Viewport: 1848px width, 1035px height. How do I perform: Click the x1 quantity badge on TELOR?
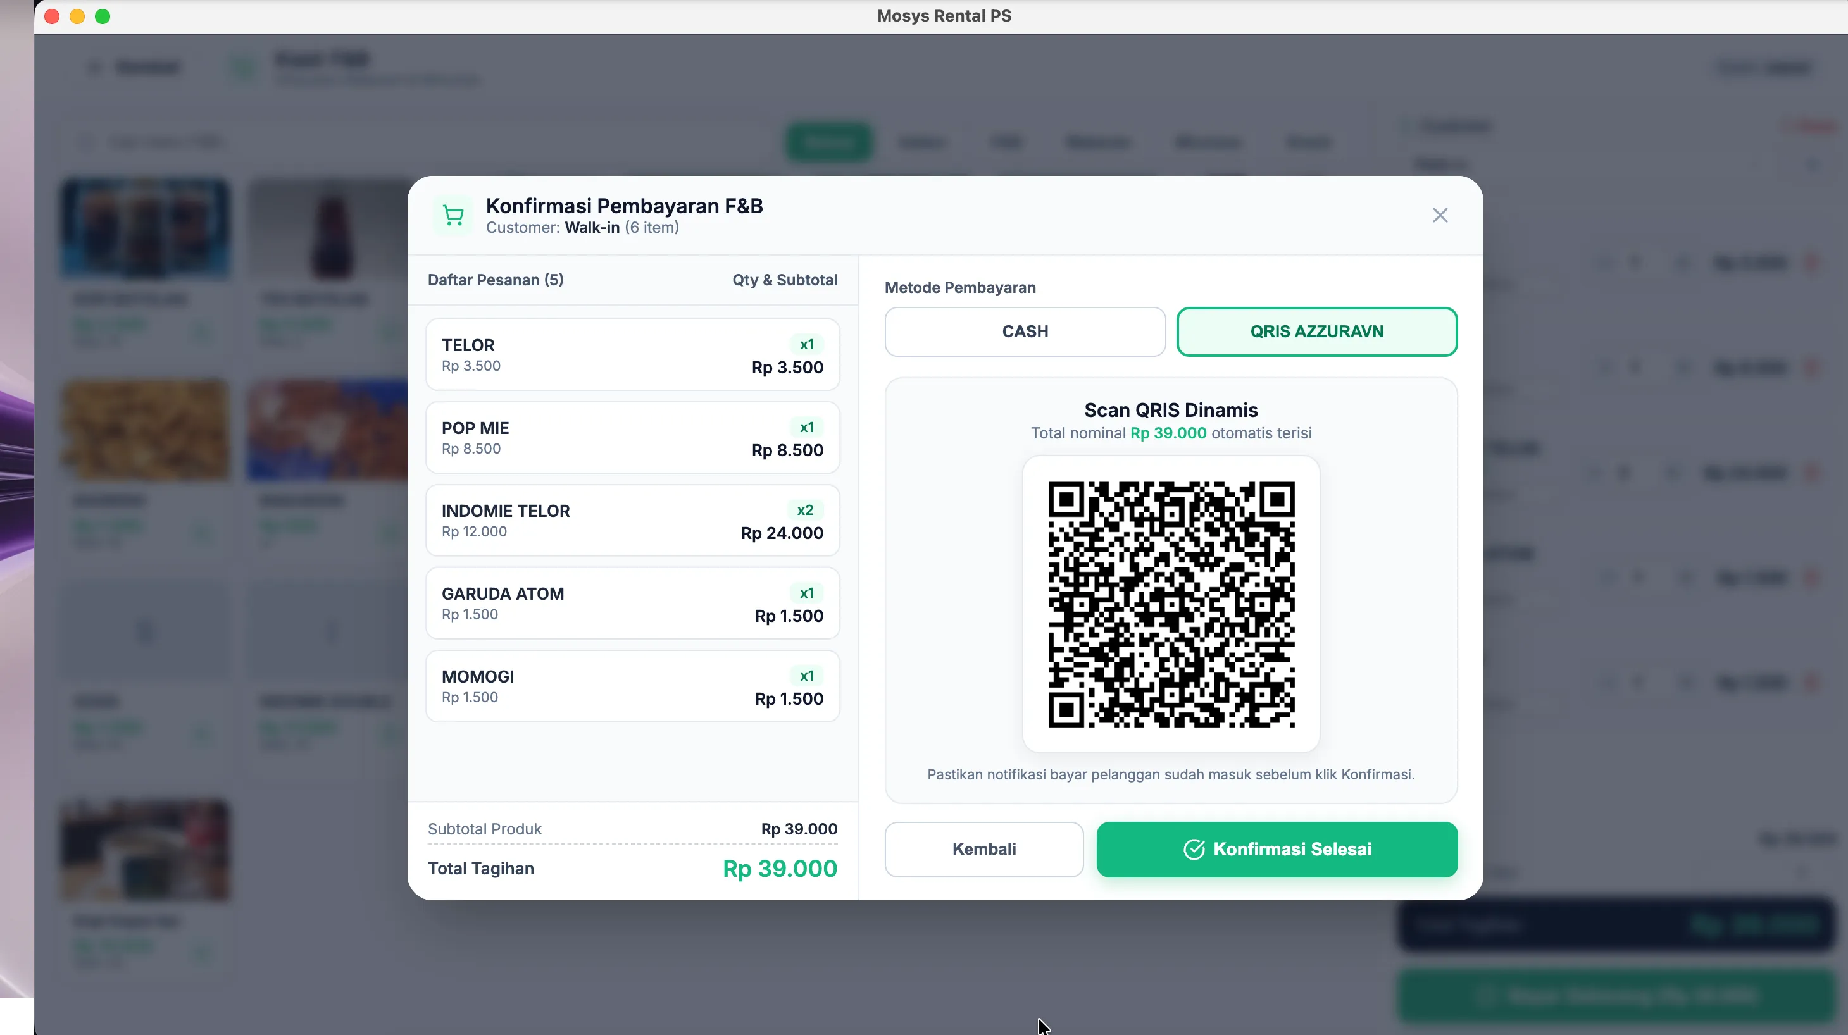pyautogui.click(x=806, y=344)
